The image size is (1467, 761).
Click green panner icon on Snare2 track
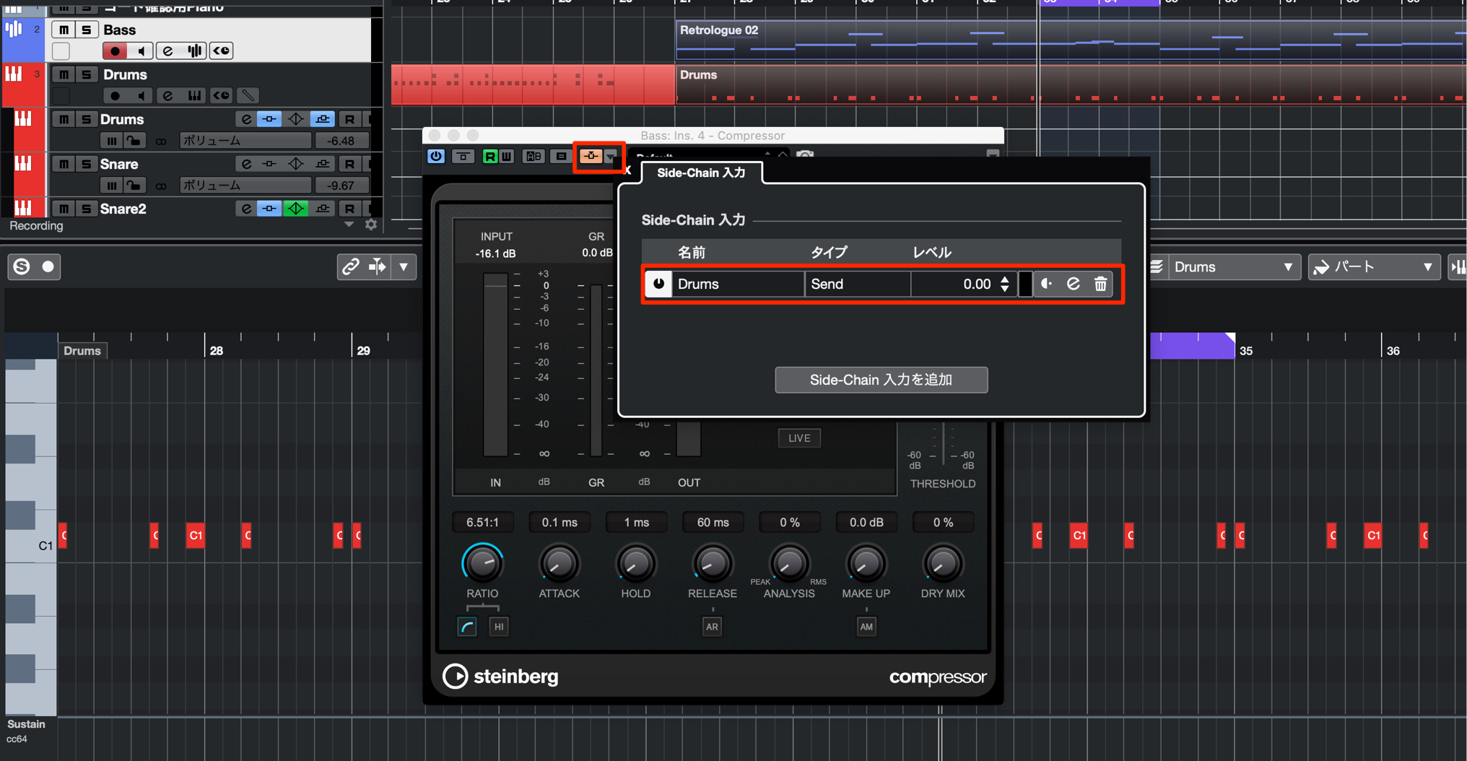(296, 209)
